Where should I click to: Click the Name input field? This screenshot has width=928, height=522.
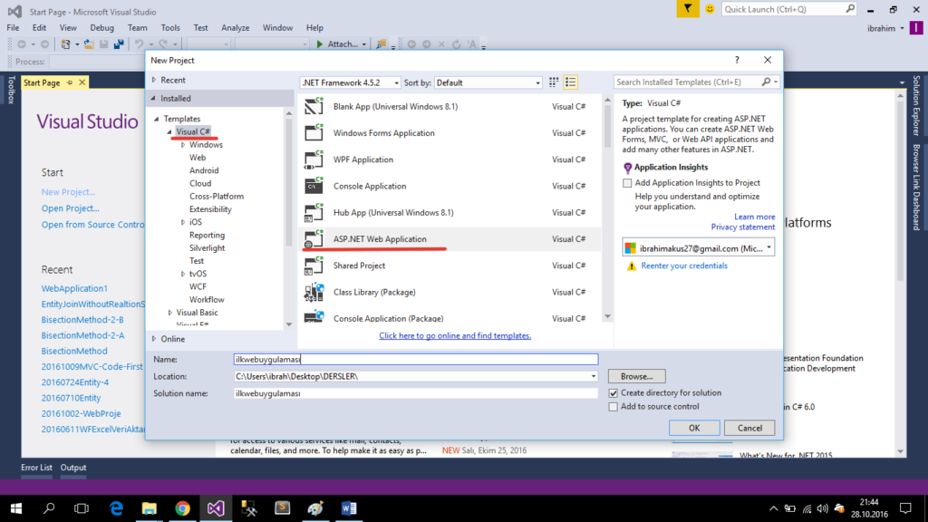416,359
